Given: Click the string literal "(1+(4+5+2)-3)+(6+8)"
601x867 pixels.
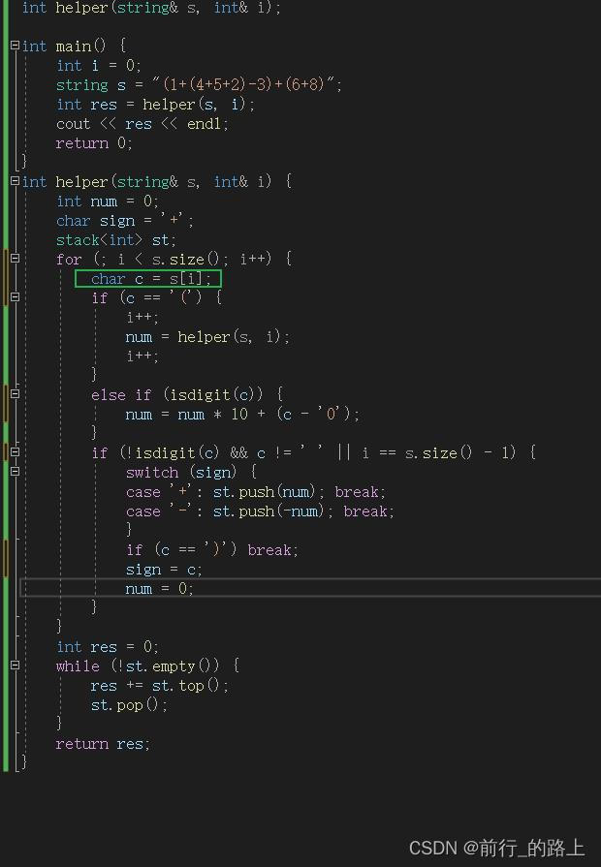Looking at the screenshot, I should tap(243, 84).
